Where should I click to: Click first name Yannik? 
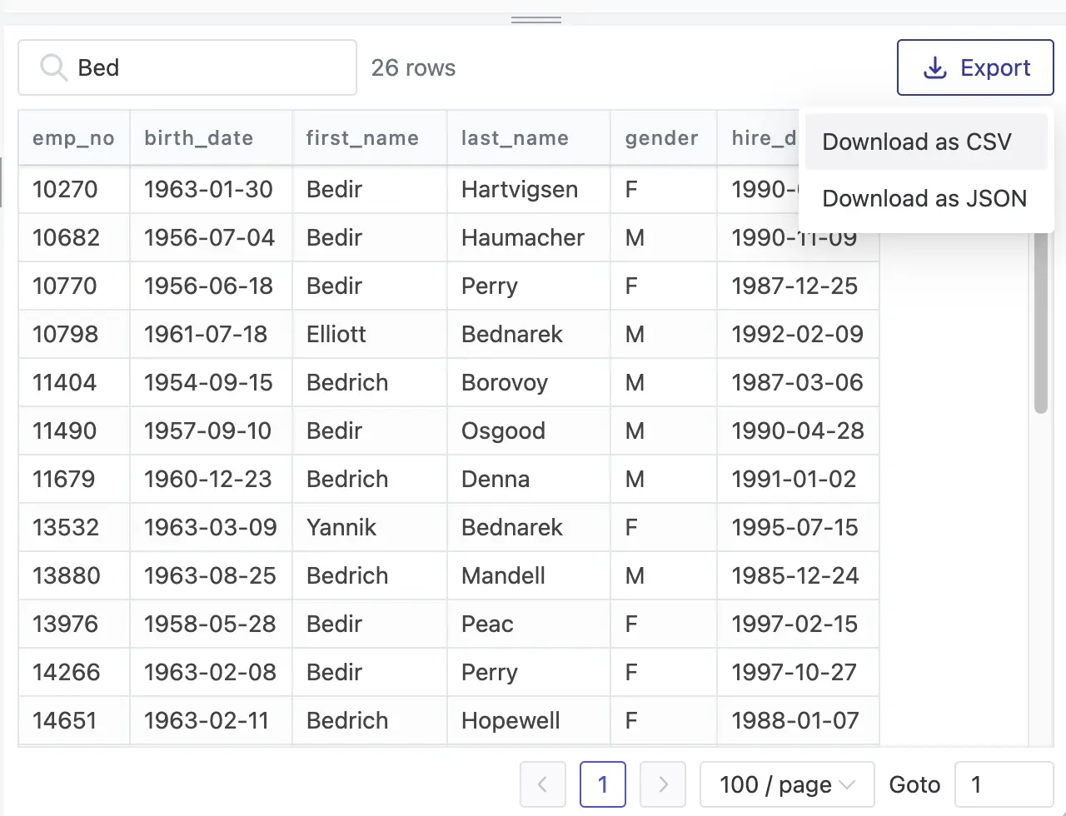click(x=341, y=527)
